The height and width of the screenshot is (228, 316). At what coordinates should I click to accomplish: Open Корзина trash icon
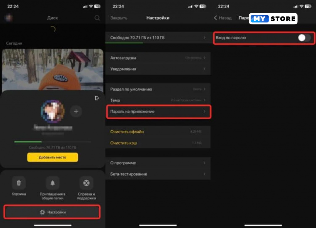tap(19, 183)
